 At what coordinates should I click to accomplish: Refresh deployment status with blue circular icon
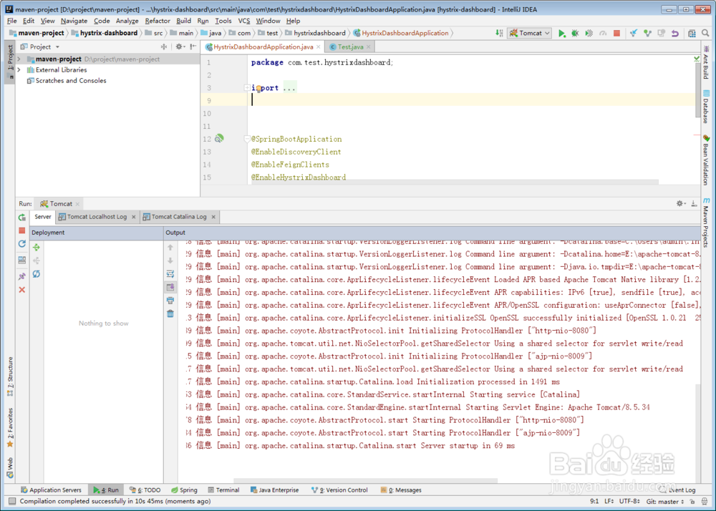(37, 273)
